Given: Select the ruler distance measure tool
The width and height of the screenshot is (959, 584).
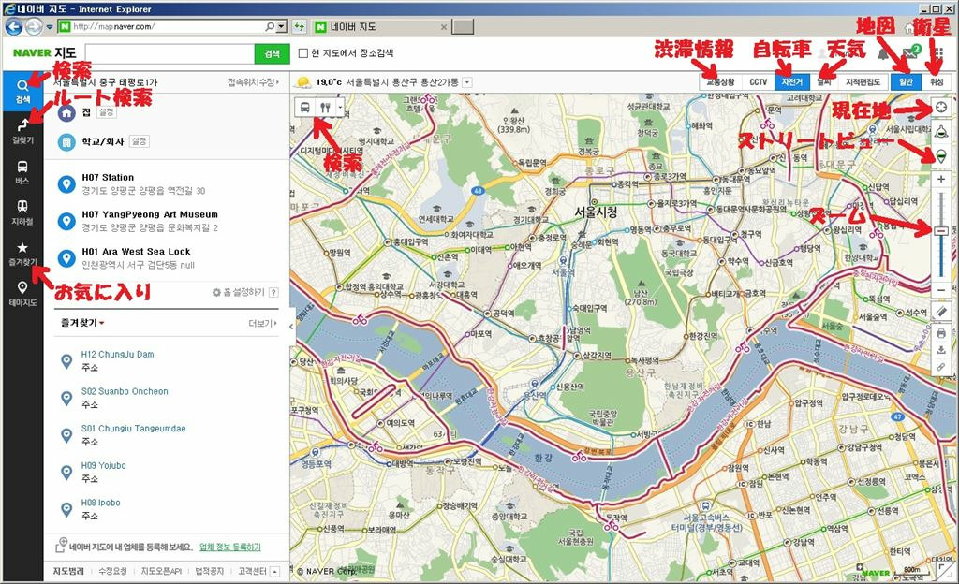Looking at the screenshot, I should coord(941,312).
